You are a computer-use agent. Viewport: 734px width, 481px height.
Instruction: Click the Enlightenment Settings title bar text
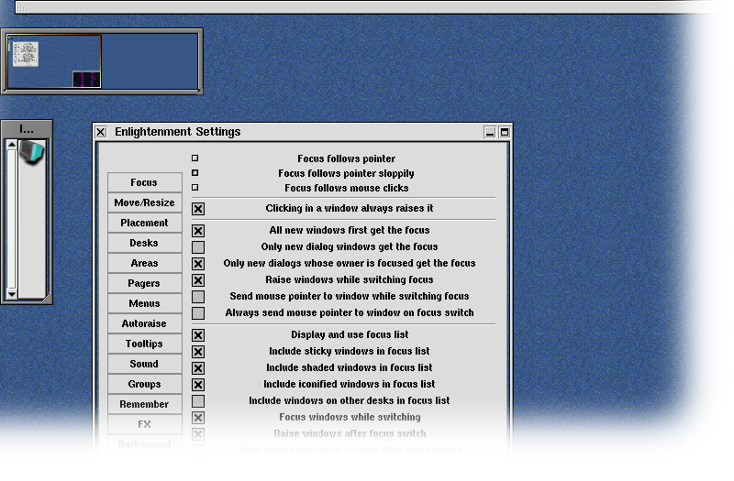(177, 132)
